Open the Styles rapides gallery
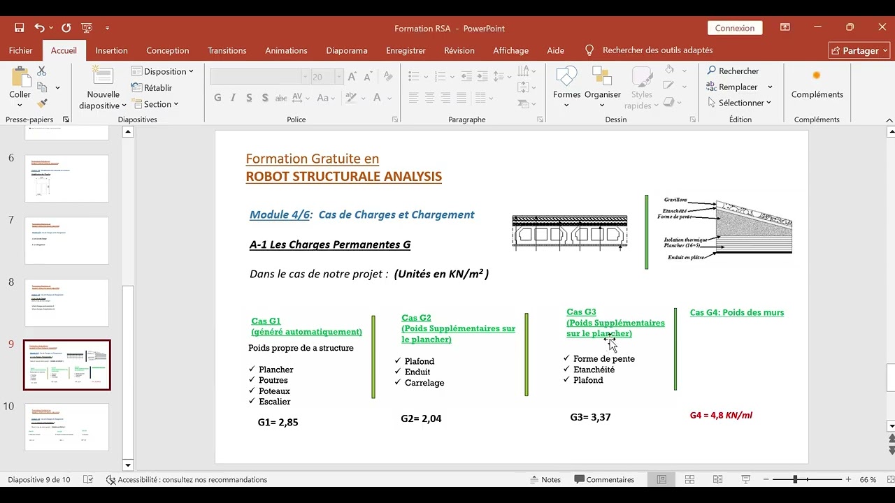 coord(641,87)
